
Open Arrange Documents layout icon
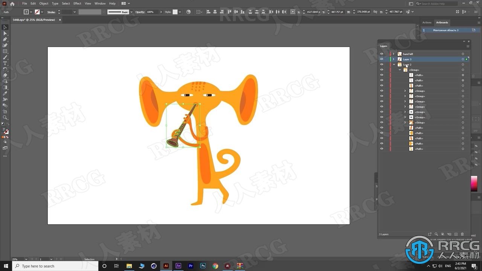click(125, 3)
